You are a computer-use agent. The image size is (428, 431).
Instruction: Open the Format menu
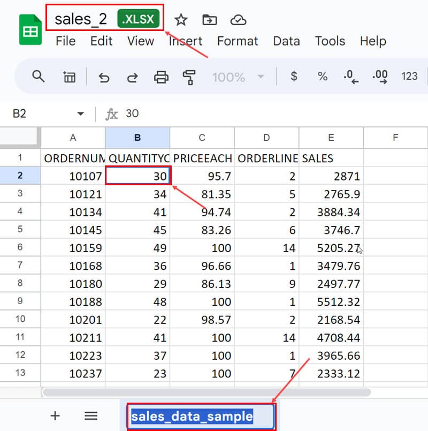coord(238,41)
